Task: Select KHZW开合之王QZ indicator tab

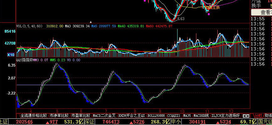Action: click(131, 116)
